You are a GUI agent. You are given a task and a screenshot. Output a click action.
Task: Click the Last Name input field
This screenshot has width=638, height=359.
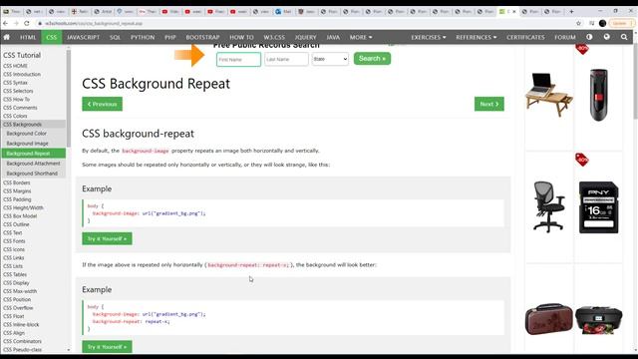click(286, 60)
